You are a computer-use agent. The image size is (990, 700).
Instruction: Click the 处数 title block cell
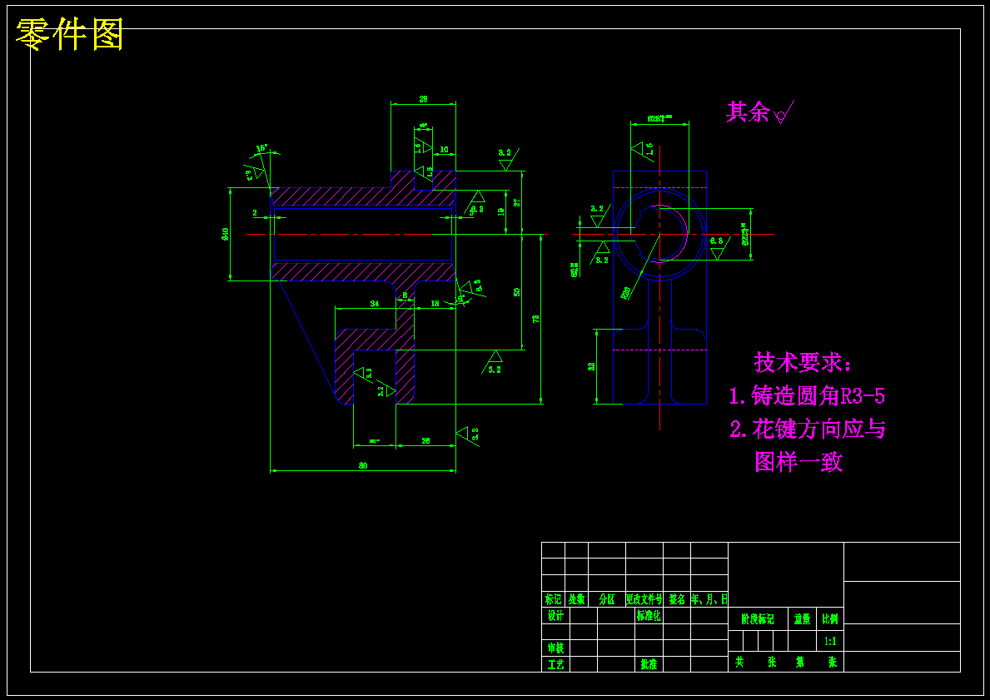[x=576, y=599]
